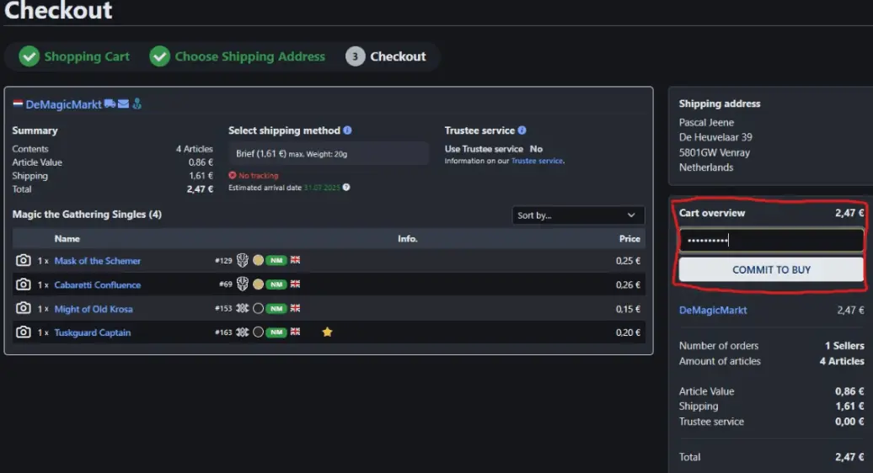
Task: Click the gold star on Tuskguard Captain row
Action: (x=327, y=332)
